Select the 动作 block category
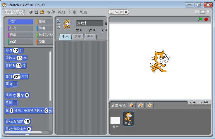 coord(20,21)
